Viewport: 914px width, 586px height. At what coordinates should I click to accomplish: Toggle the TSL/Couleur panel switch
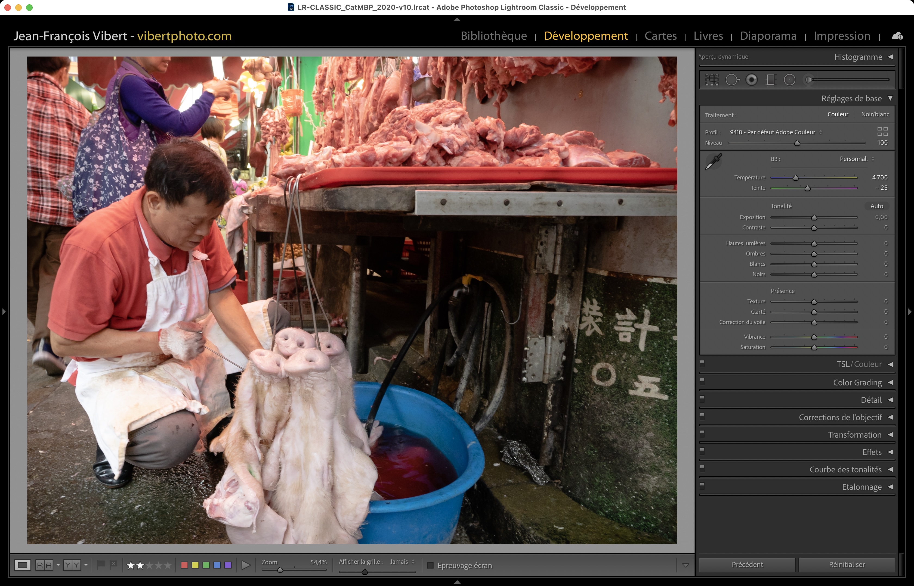click(702, 363)
